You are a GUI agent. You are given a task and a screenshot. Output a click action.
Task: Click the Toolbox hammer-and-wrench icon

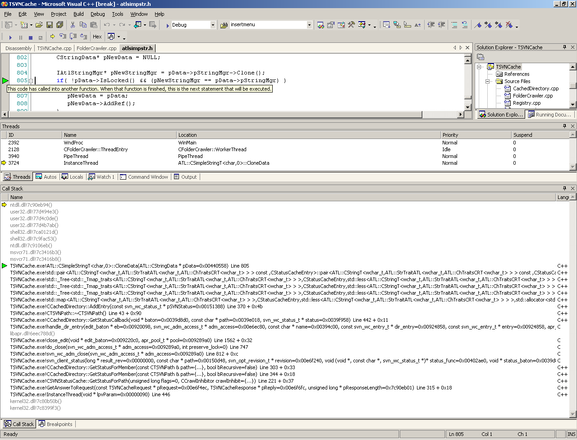[x=351, y=25]
